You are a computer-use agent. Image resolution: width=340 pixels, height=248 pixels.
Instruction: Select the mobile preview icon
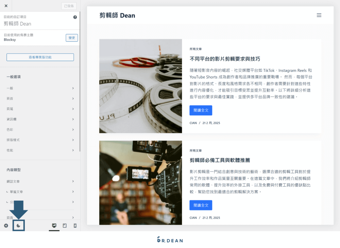pyautogui.click(x=75, y=225)
